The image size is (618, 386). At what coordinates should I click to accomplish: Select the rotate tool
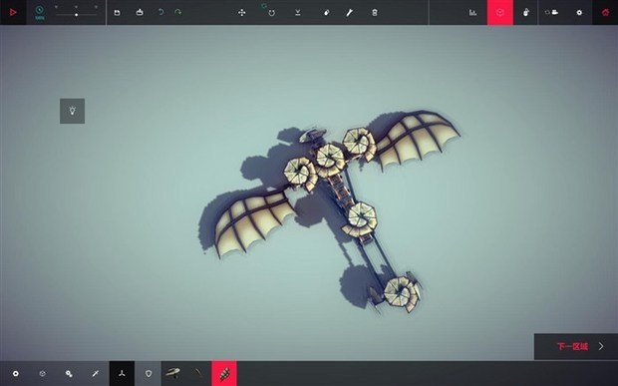[271, 13]
